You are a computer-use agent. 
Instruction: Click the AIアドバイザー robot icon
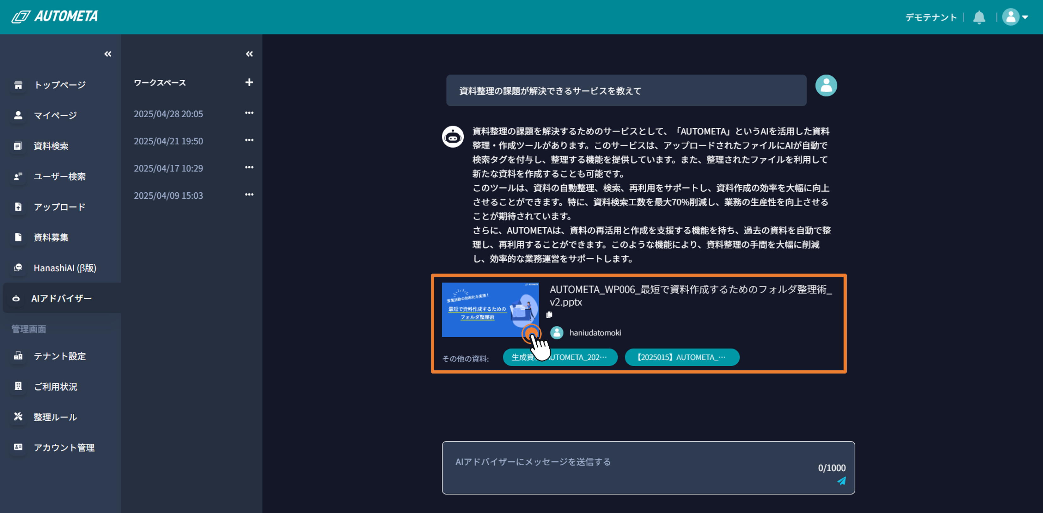[x=16, y=299]
